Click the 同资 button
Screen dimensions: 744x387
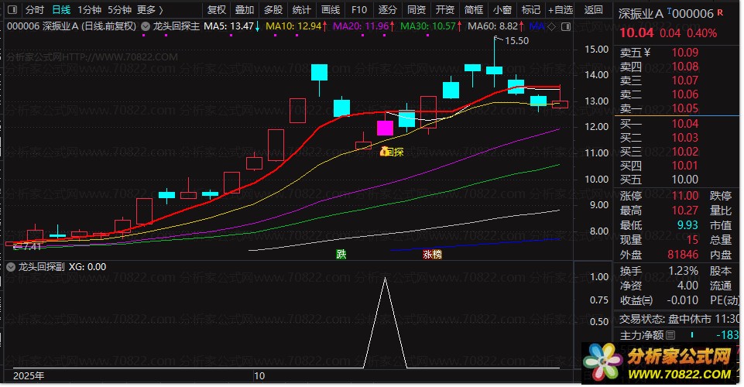(x=417, y=9)
